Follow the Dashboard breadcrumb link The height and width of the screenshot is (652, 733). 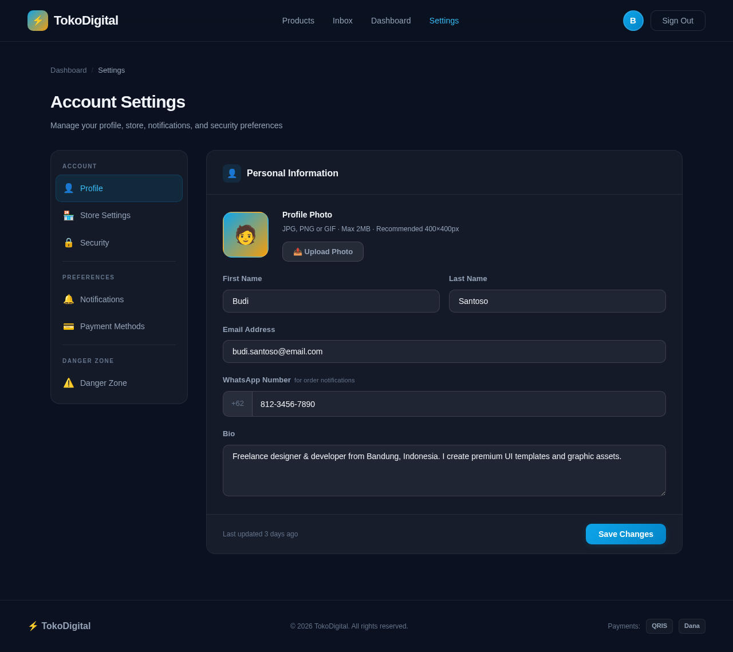point(68,69)
